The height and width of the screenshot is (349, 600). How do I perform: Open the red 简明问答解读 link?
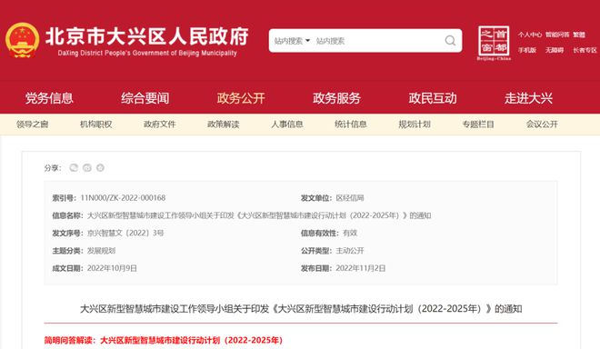click(164, 340)
